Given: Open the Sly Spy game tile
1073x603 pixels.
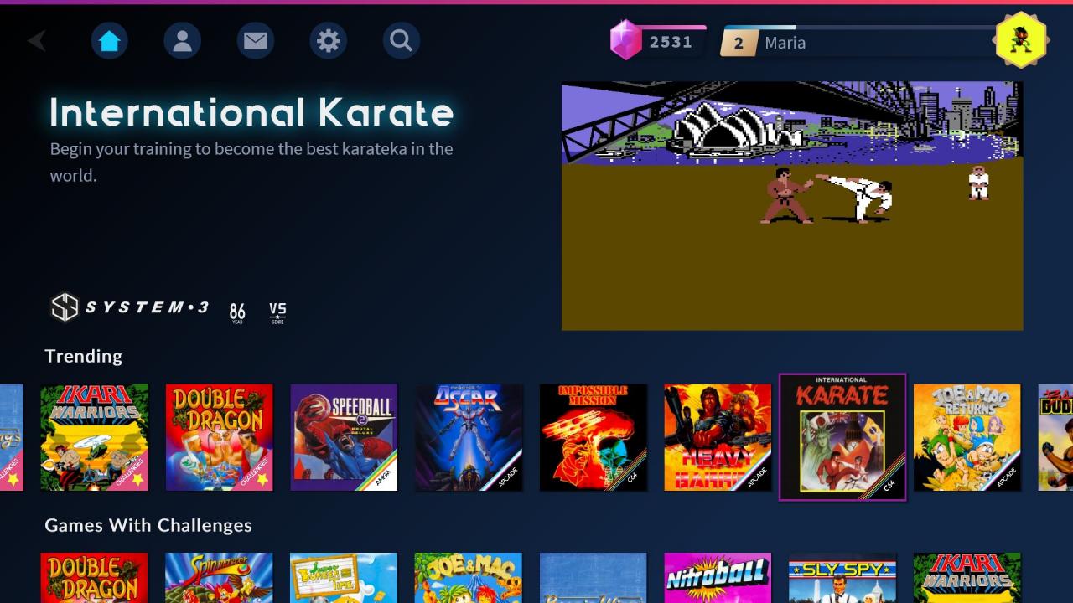Looking at the screenshot, I should click(x=842, y=578).
